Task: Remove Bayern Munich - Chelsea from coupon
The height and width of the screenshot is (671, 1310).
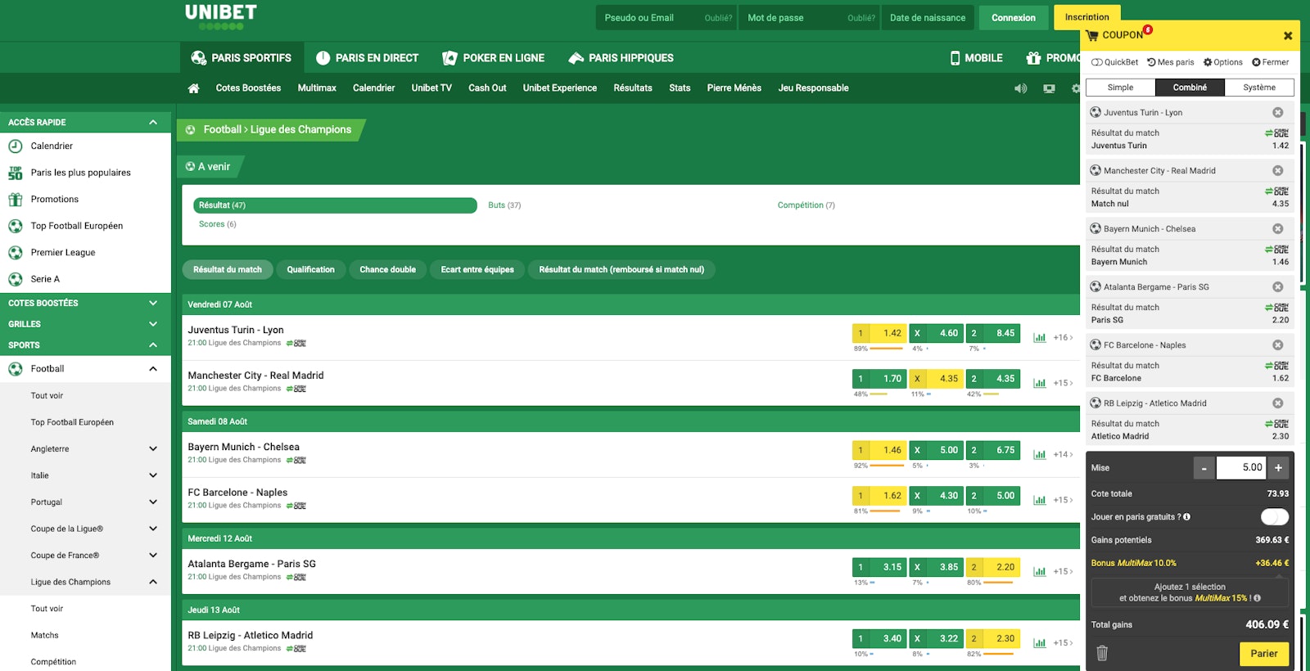Action: point(1277,228)
